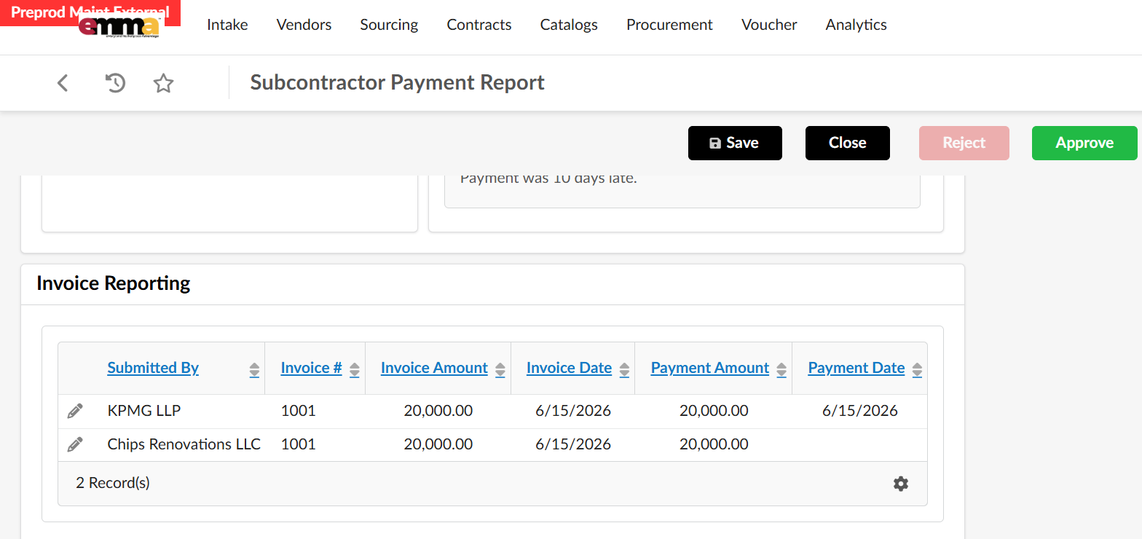Edit the Chips Renovations LLC row pencil icon
1142x539 pixels.
(75, 444)
